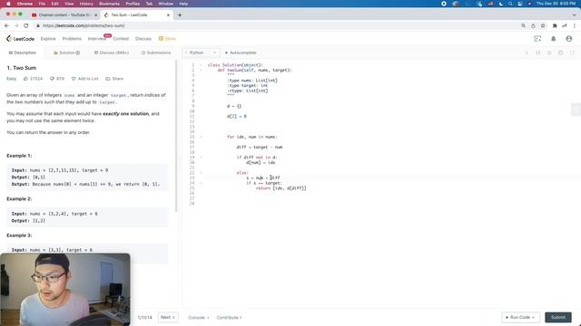This screenshot has height=326, width=581.
Task: Open the Python language dropdown
Action: 201,53
